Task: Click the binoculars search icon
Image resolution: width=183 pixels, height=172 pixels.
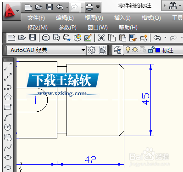Action: click(173, 6)
